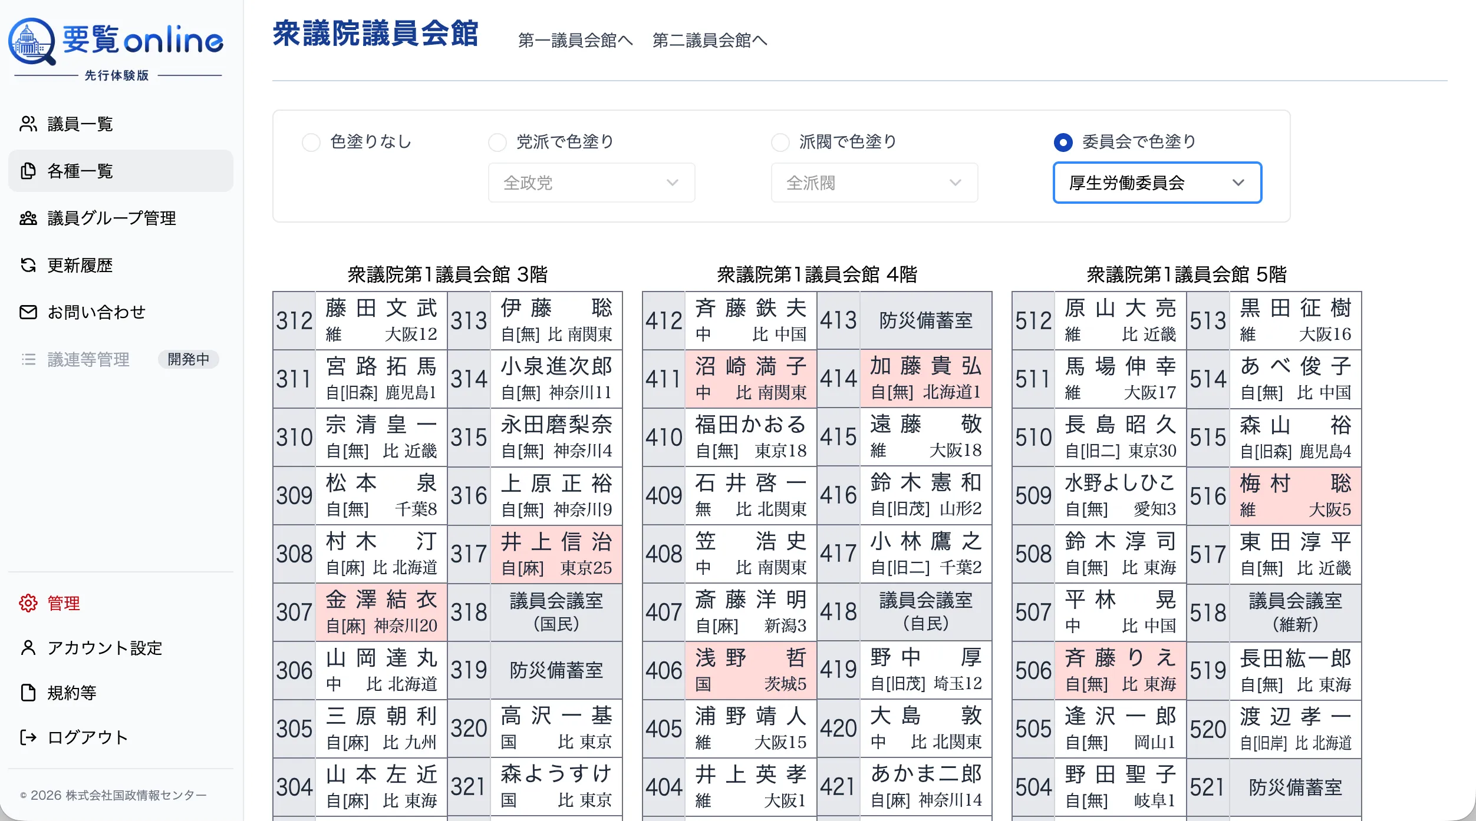
Task: Click the 各種一覧 list icon in sidebar
Action: coord(28,171)
